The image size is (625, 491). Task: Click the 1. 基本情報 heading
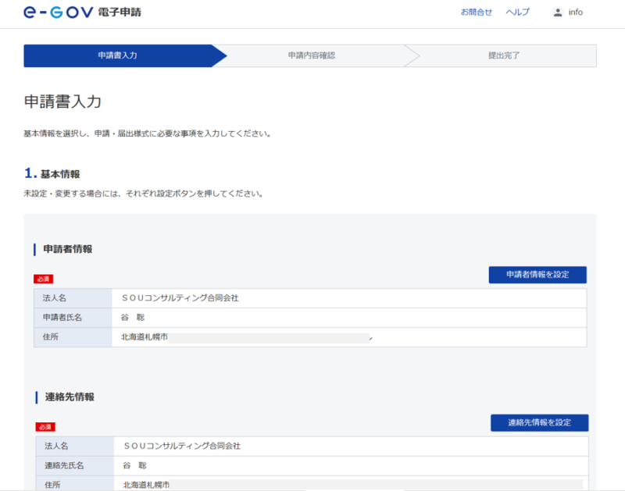tap(52, 173)
